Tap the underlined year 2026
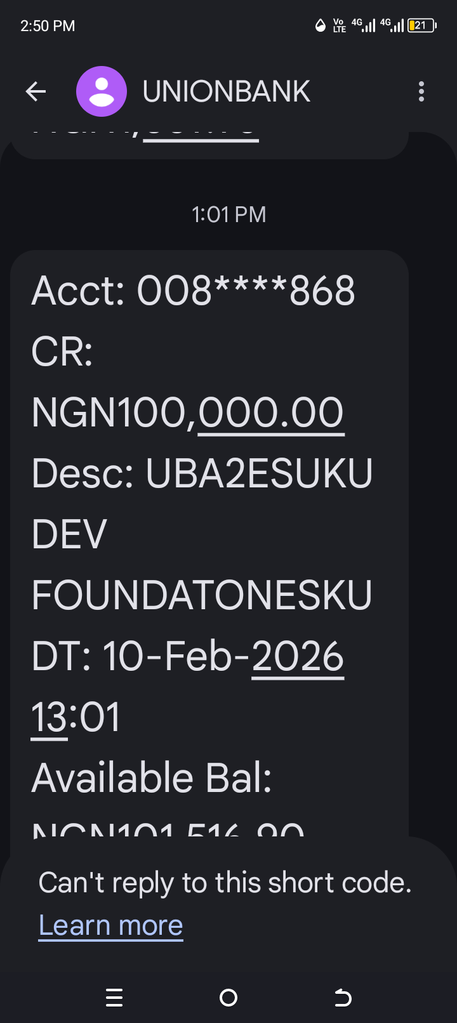This screenshot has width=457, height=1023. [x=298, y=657]
